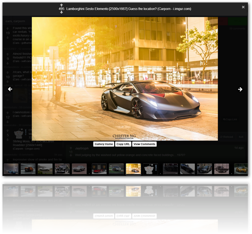252x234 pixels.
Task: Select the highlighted yellow-lit Sesto Elemento thumbnail
Action: tap(133, 169)
